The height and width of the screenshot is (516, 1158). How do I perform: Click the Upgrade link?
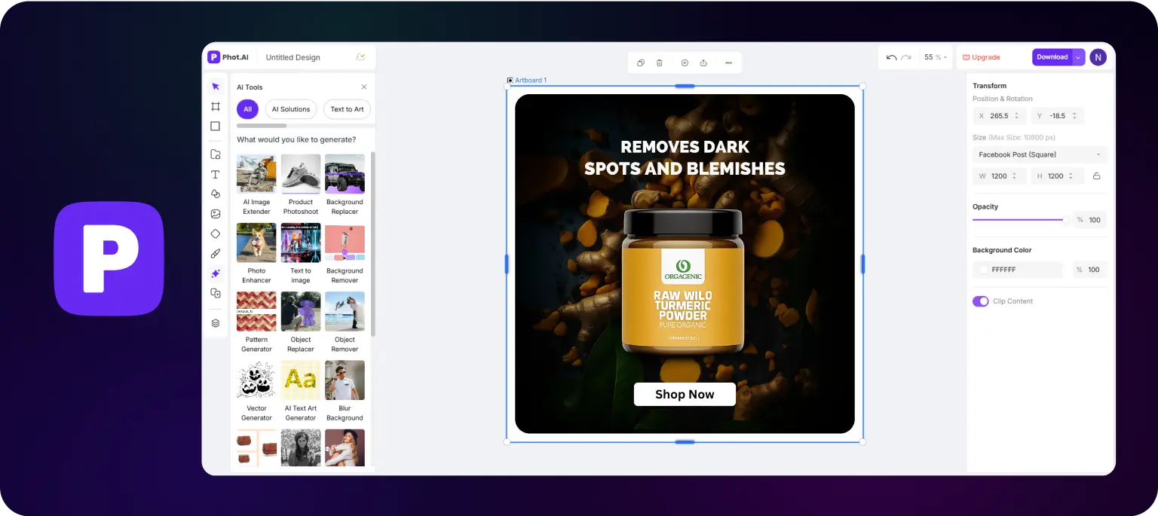tap(982, 57)
